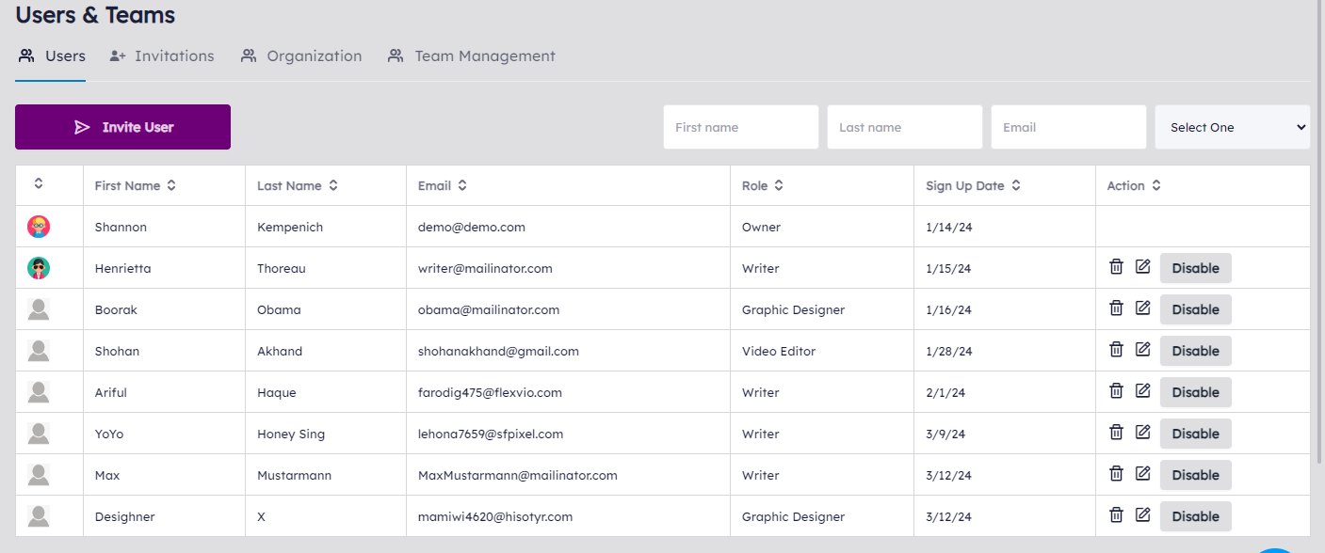The image size is (1325, 553).
Task: Click email shohanakhand@gmail.com
Action: [498, 351]
